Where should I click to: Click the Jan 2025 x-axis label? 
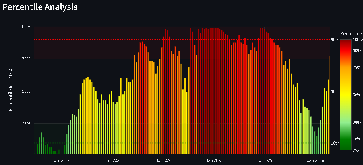pyautogui.click(x=214, y=160)
